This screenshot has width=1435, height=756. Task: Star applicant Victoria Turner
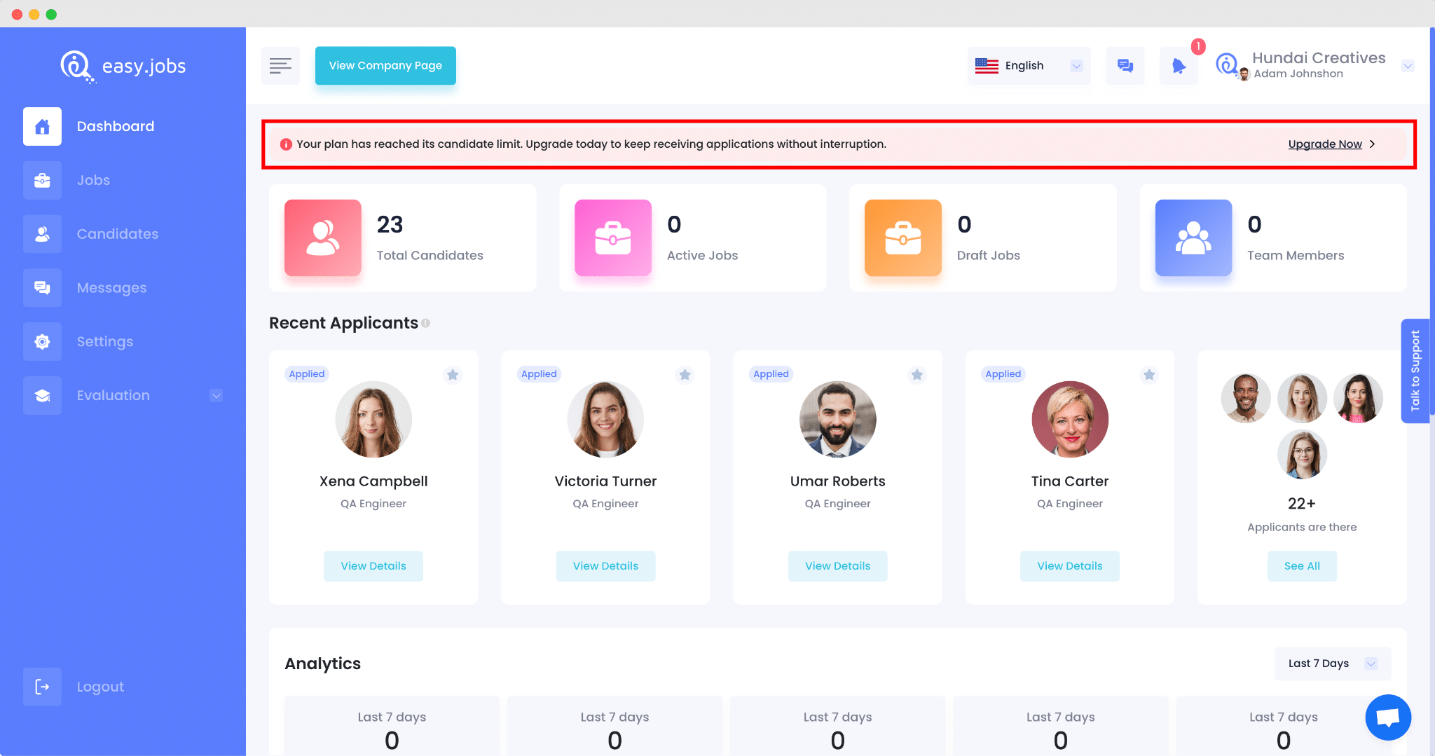685,375
